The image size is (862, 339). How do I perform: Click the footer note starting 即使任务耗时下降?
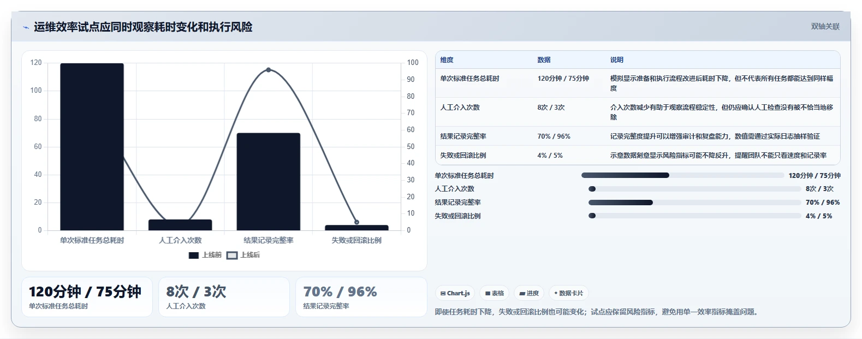[x=596, y=312]
